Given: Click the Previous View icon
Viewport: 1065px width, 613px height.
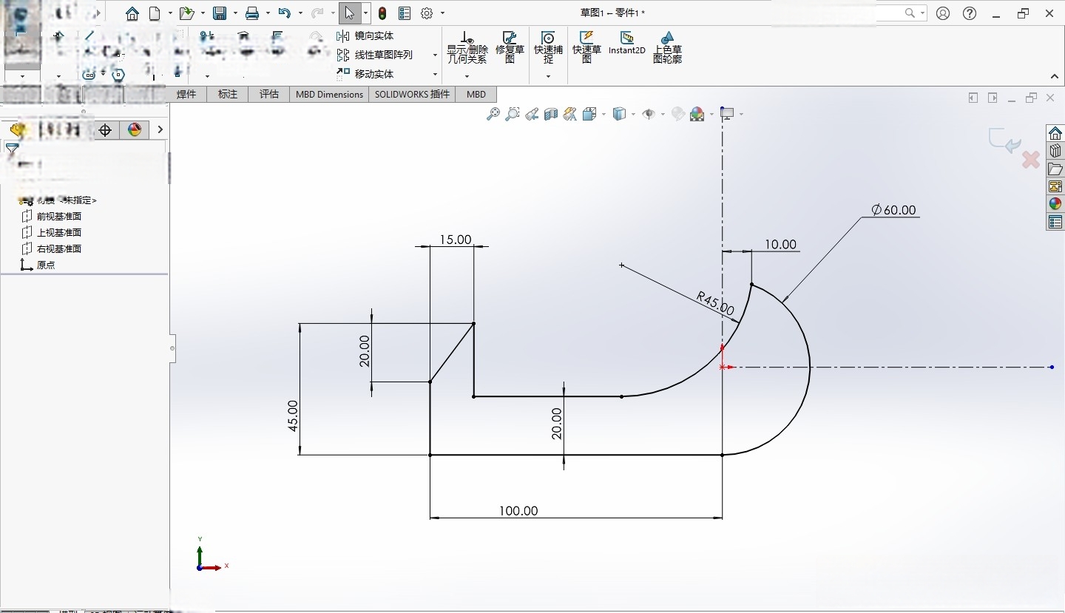Looking at the screenshot, I should pyautogui.click(x=532, y=114).
